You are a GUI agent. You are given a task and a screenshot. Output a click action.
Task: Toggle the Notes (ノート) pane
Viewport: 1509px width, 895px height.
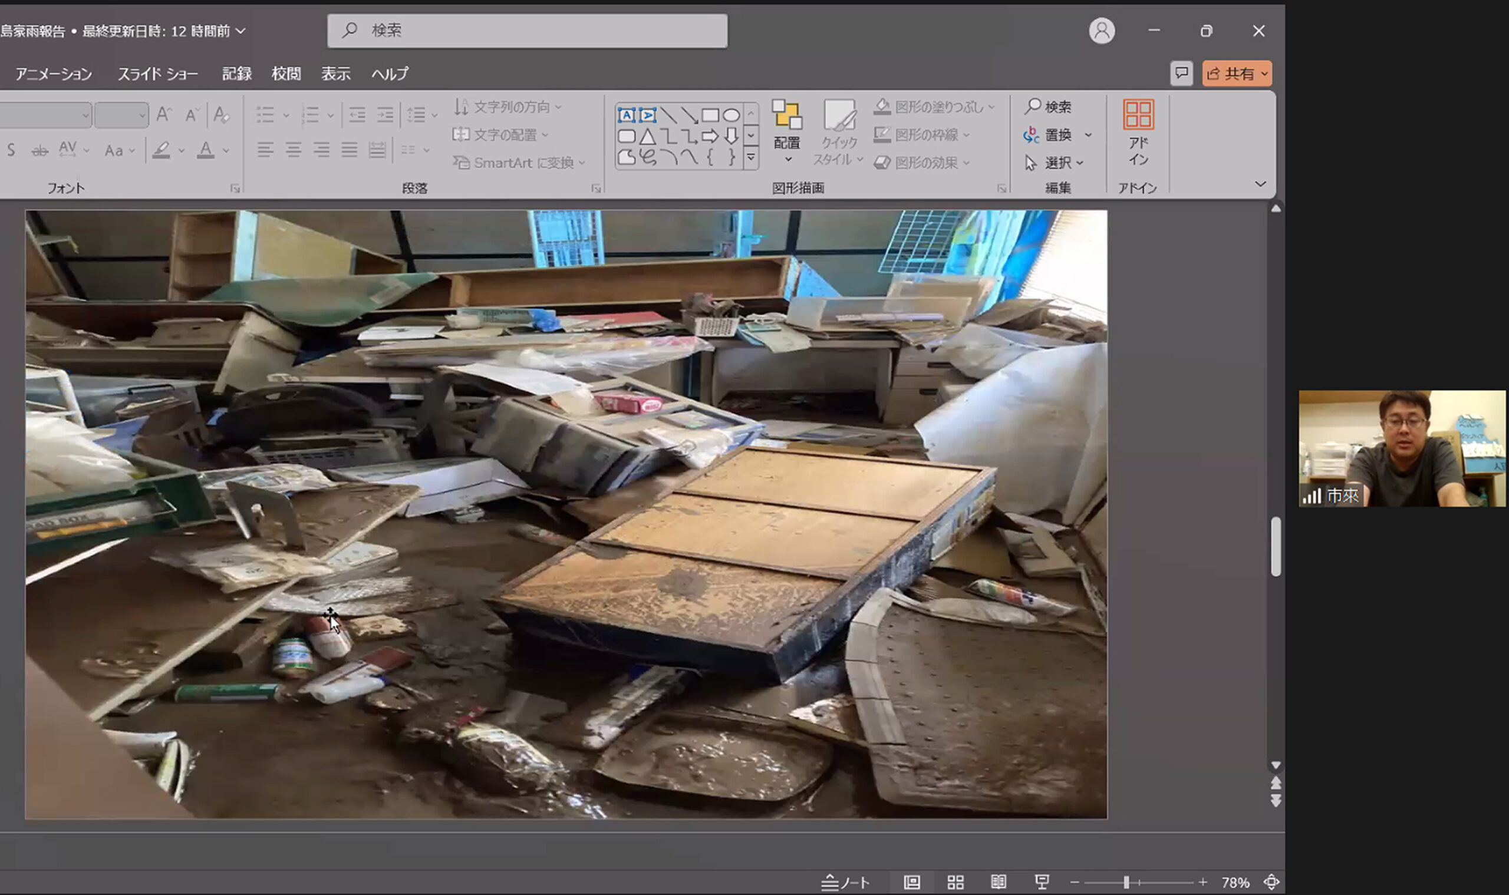click(845, 883)
